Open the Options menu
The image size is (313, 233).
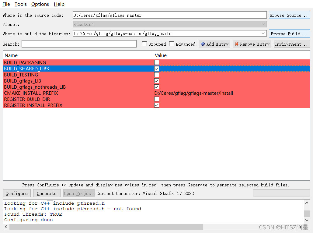coord(40,4)
